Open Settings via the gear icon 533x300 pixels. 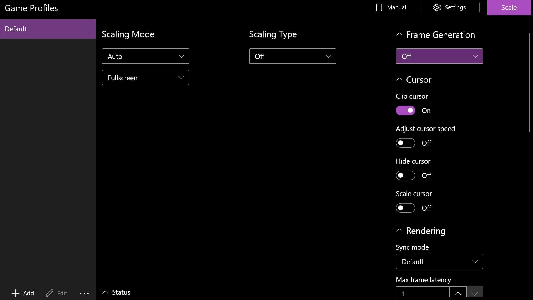[x=437, y=7]
